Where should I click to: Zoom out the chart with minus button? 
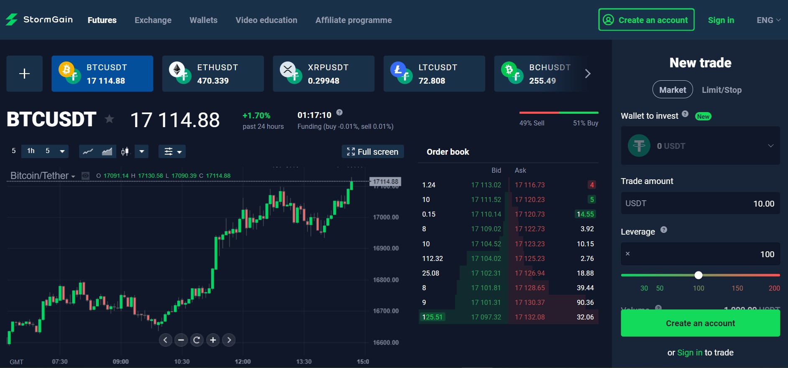[181, 340]
